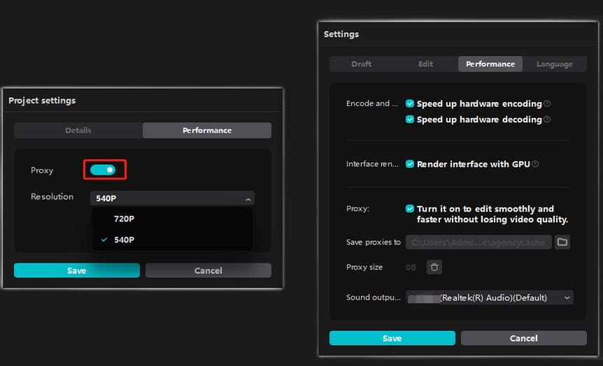The image size is (603, 366).
Task: Open the Sound output device dropdown
Action: pyautogui.click(x=490, y=298)
